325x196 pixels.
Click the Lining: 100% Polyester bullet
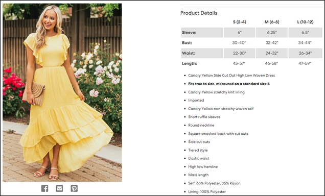click(207, 191)
